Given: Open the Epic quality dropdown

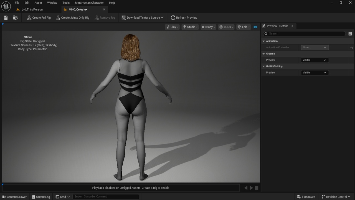Looking at the screenshot, I should click(244, 27).
